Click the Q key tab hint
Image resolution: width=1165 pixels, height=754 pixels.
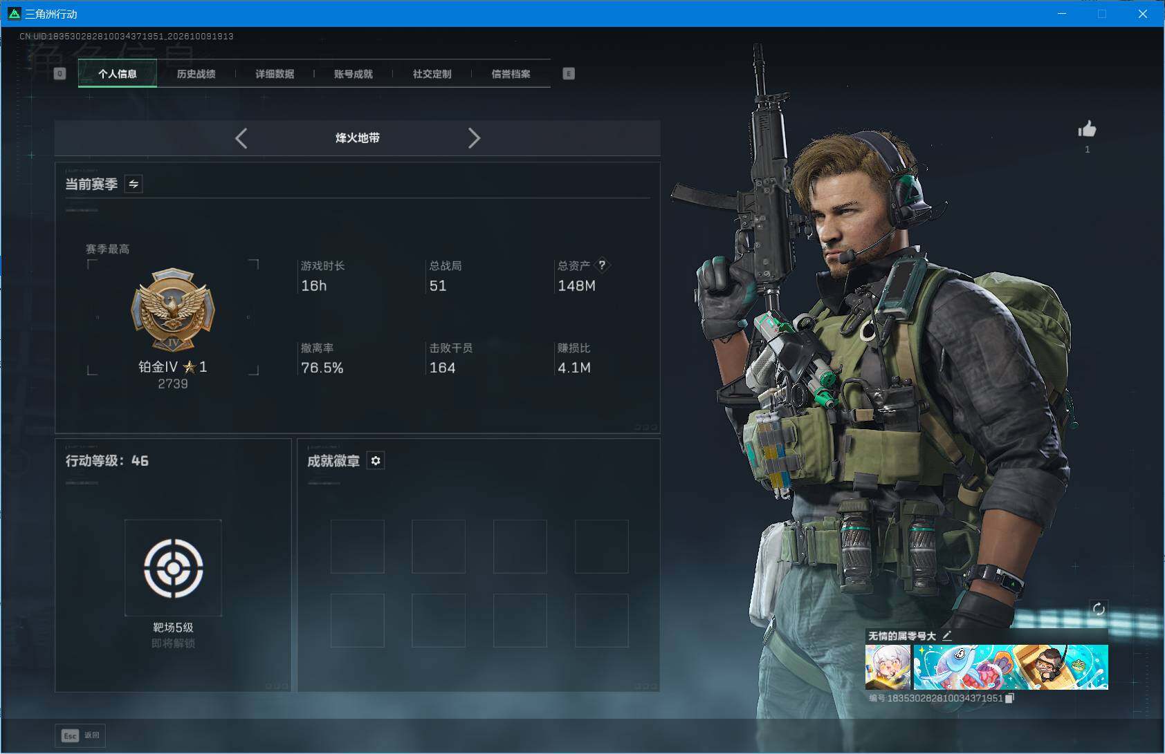(x=59, y=74)
